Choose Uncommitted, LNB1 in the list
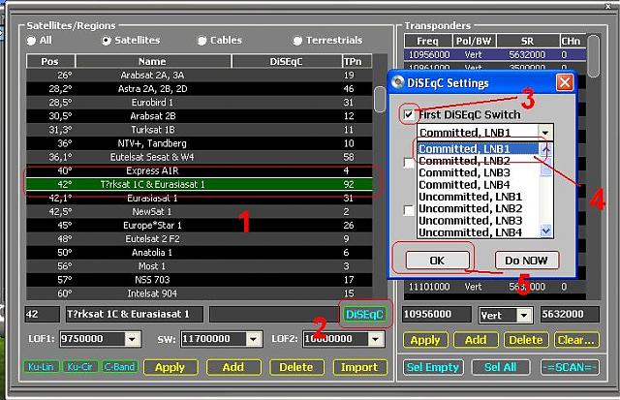 [x=478, y=197]
